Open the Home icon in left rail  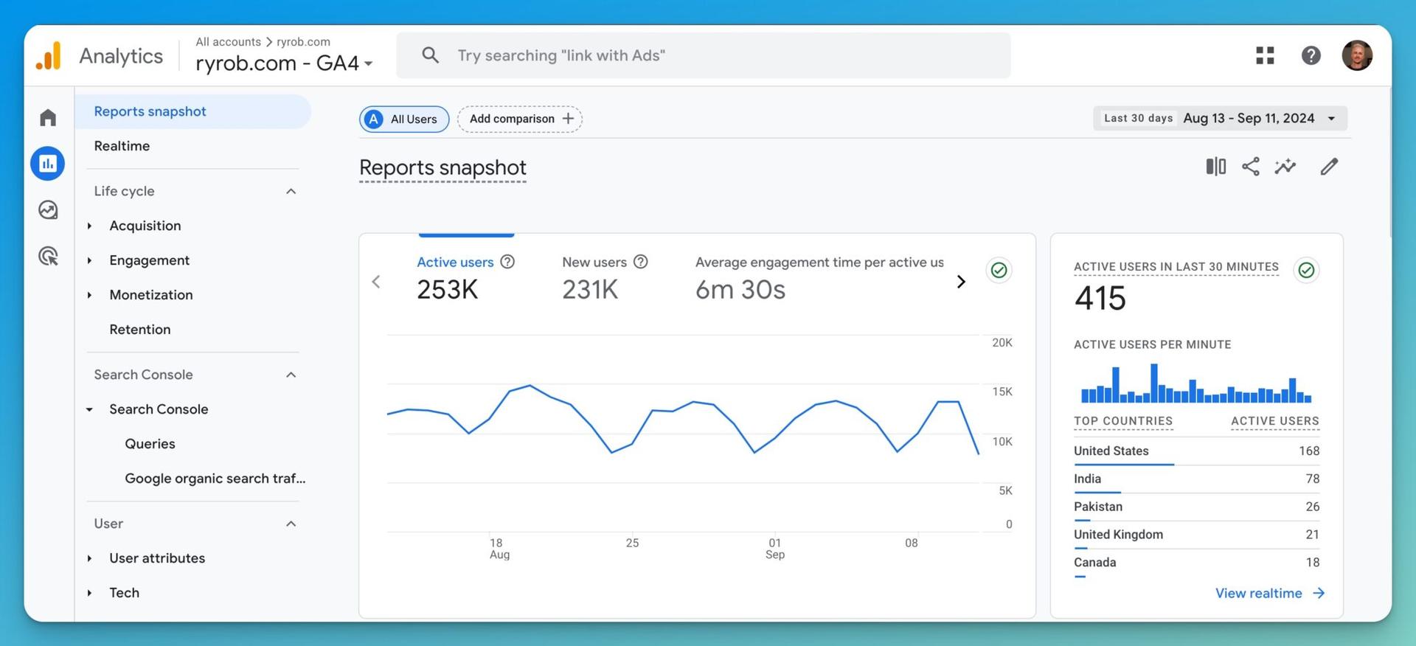pos(48,117)
